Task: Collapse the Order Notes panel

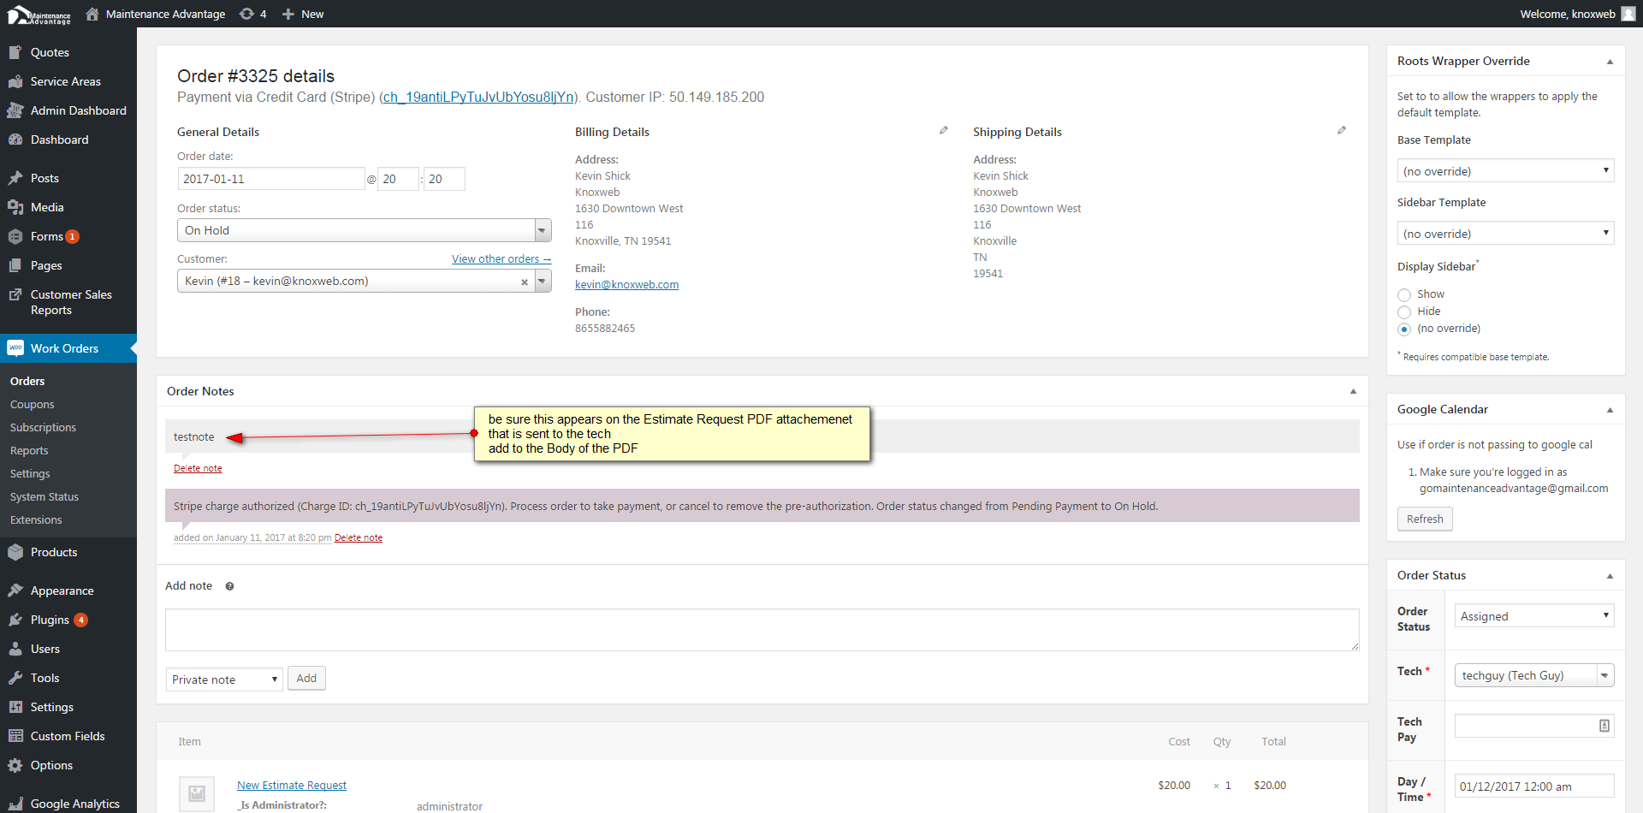Action: tap(1353, 391)
